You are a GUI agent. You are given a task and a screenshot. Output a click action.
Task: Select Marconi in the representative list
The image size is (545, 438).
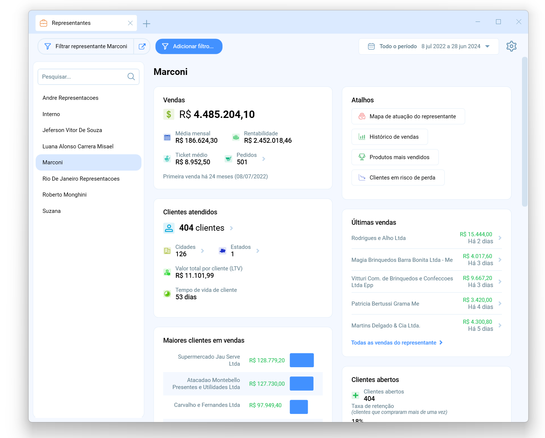click(88, 162)
